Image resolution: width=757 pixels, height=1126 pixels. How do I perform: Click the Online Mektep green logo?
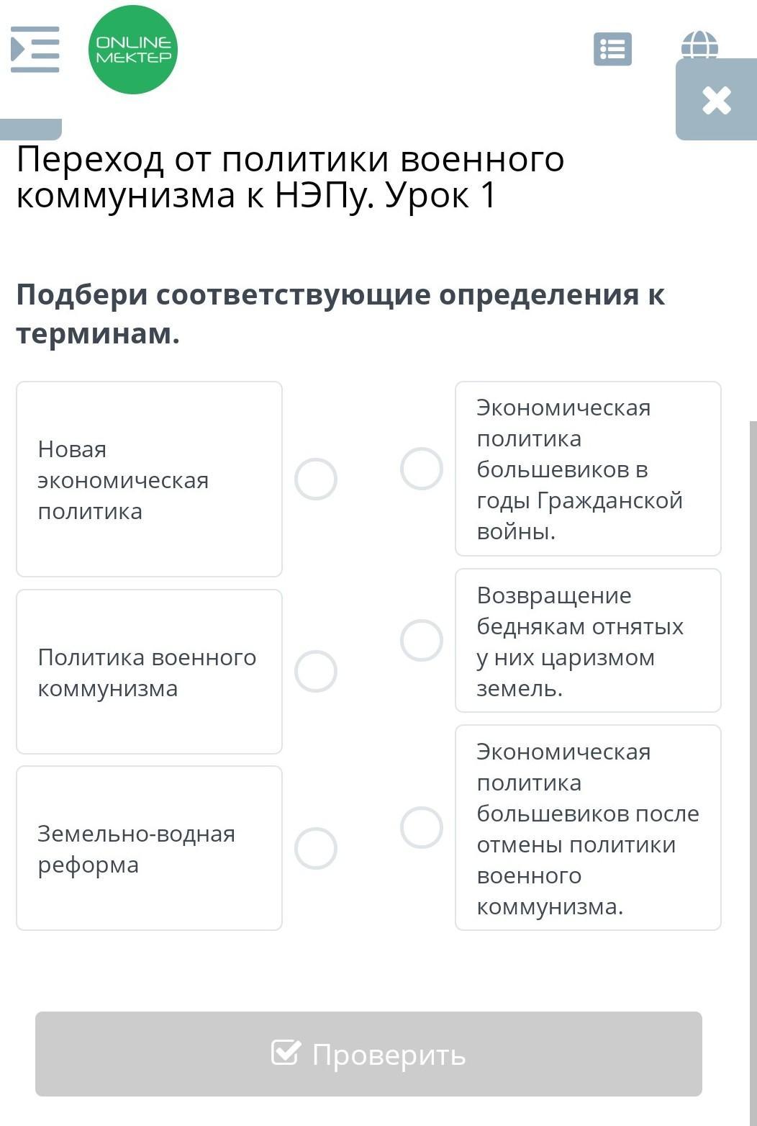pyautogui.click(x=133, y=50)
